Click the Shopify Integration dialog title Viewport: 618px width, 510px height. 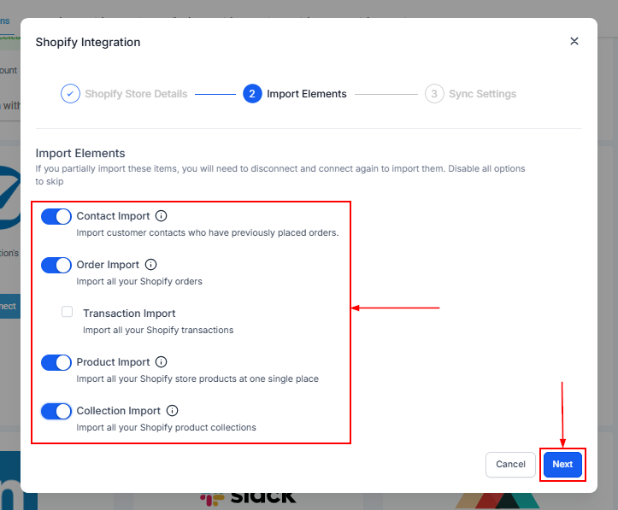88,42
